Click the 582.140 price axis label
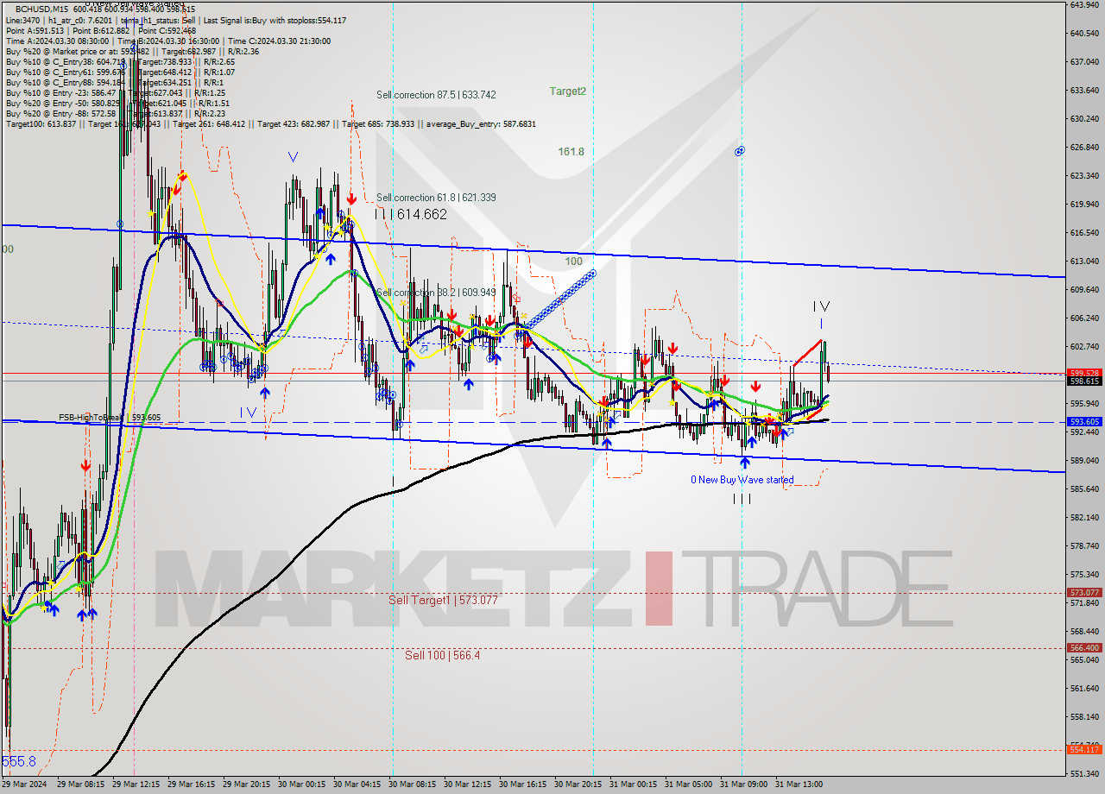Viewport: 1105px width, 794px height. 1084,517
